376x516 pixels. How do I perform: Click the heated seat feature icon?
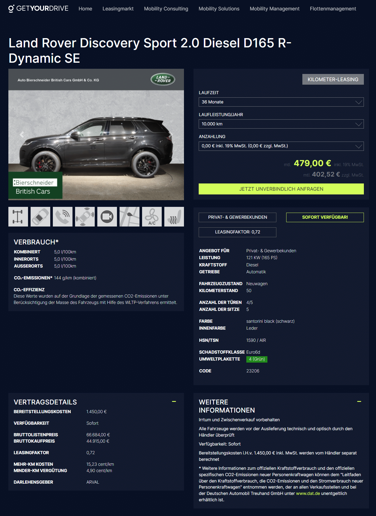pyautogui.click(x=174, y=217)
